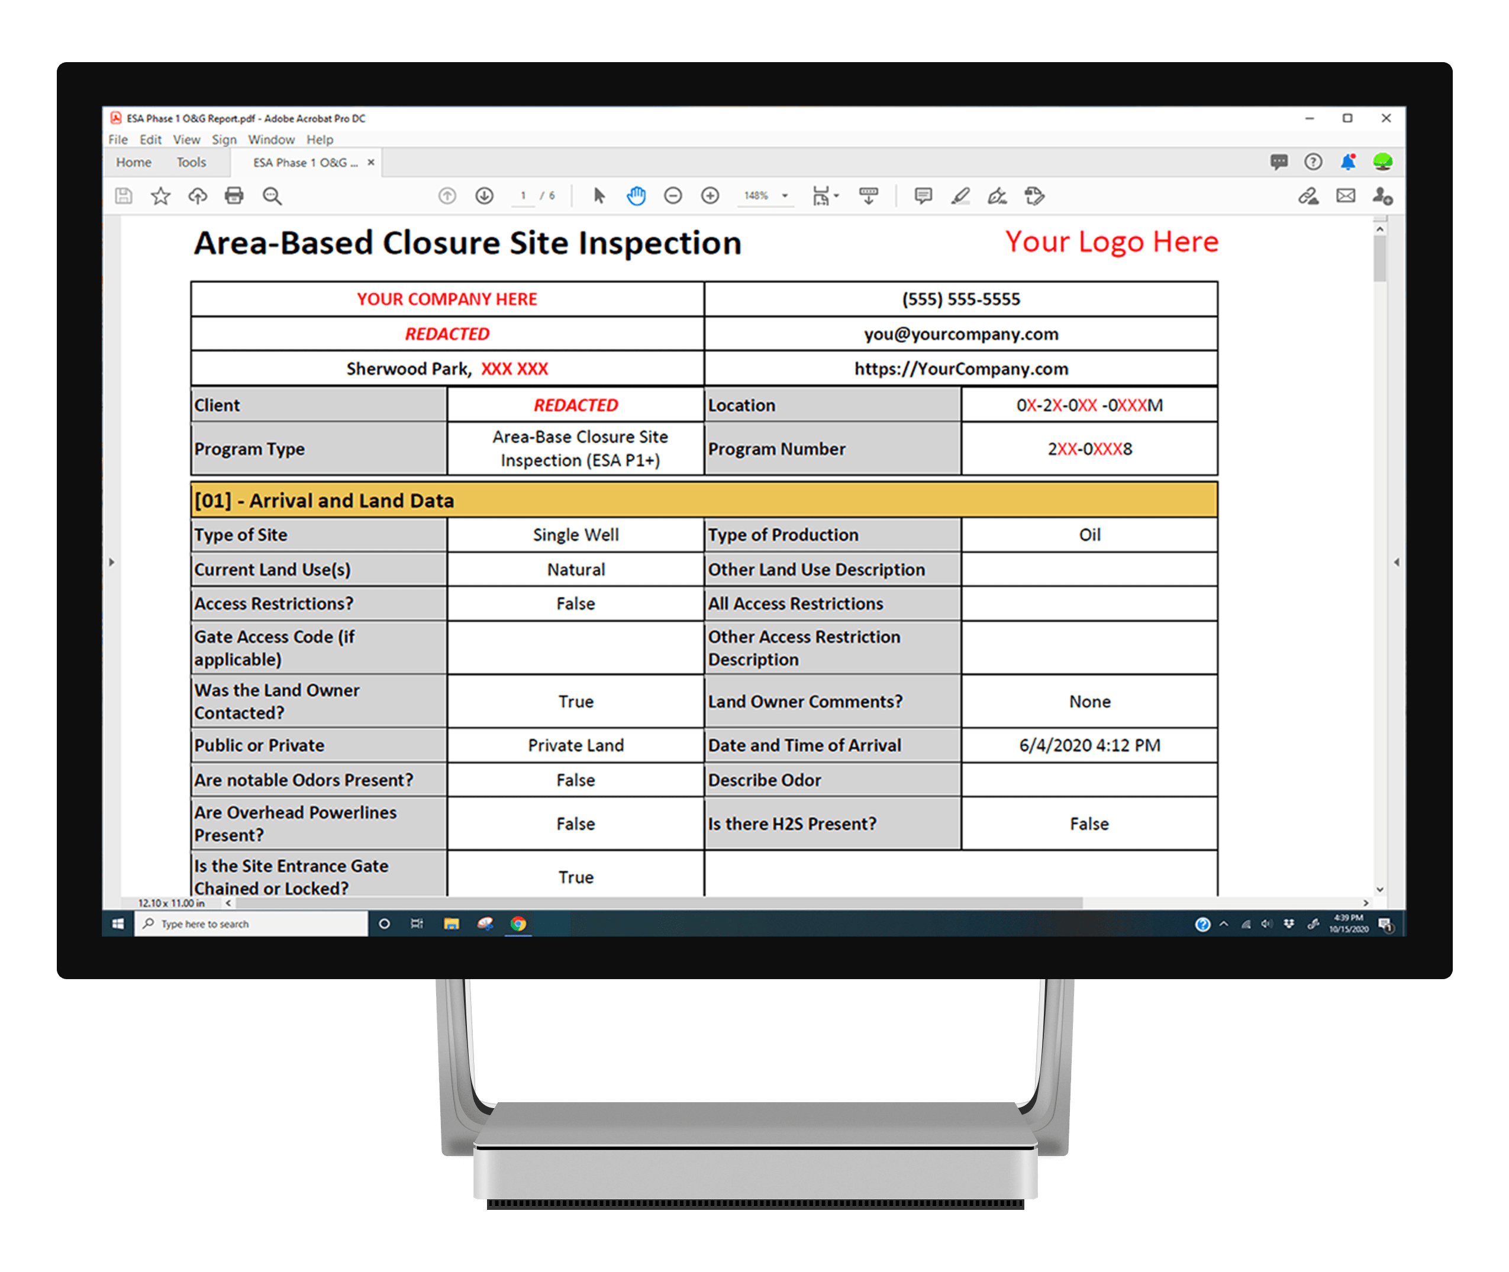
Task: Open notifications bell icon
Action: pos(1347,162)
